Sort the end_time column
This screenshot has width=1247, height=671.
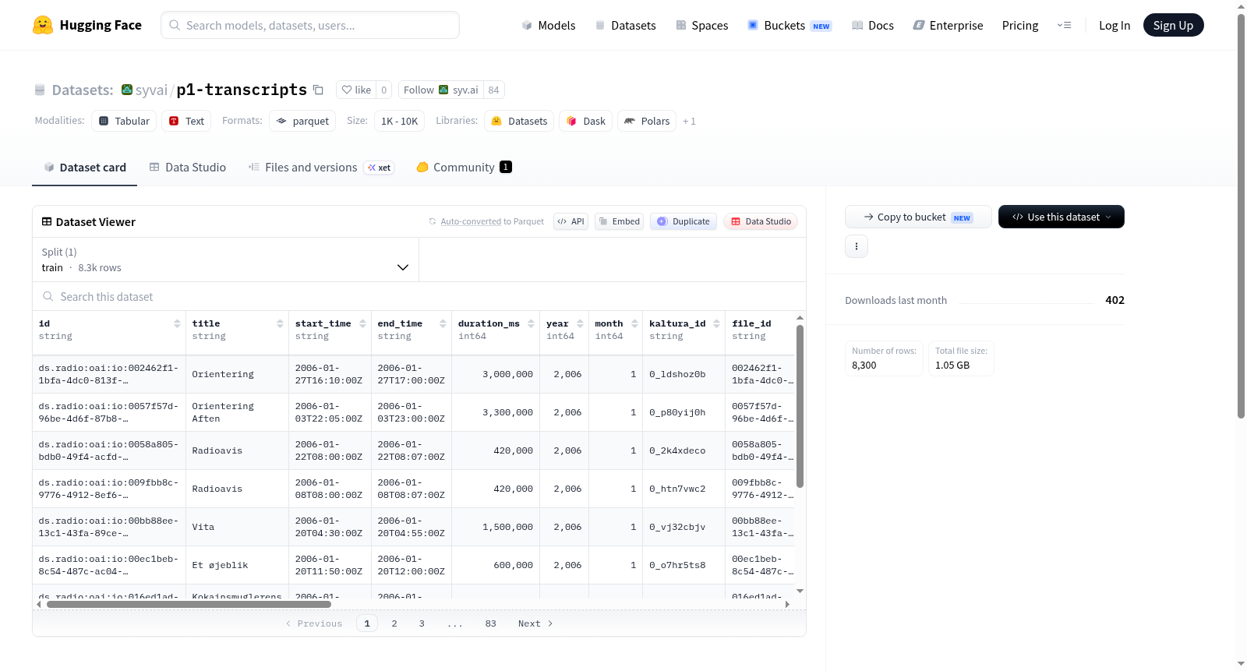point(443,323)
